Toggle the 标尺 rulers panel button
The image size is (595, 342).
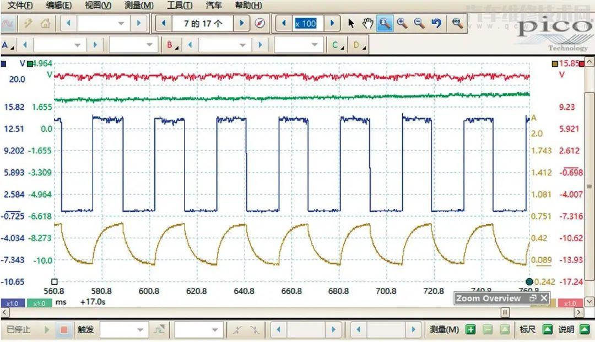tap(547, 330)
